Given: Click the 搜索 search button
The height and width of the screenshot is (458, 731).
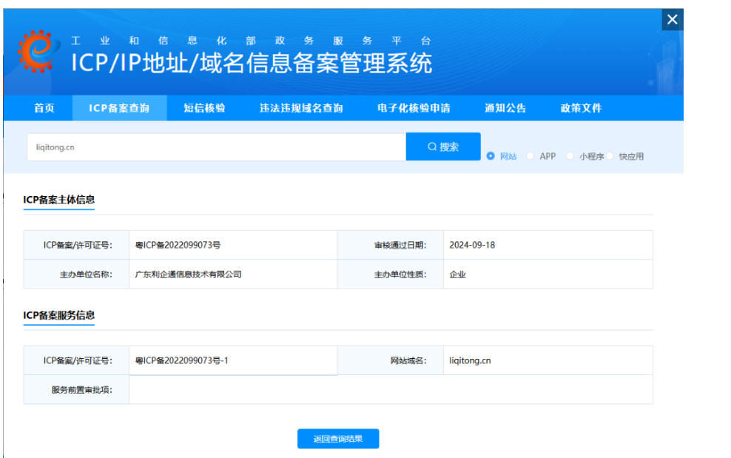Looking at the screenshot, I should coord(443,147).
